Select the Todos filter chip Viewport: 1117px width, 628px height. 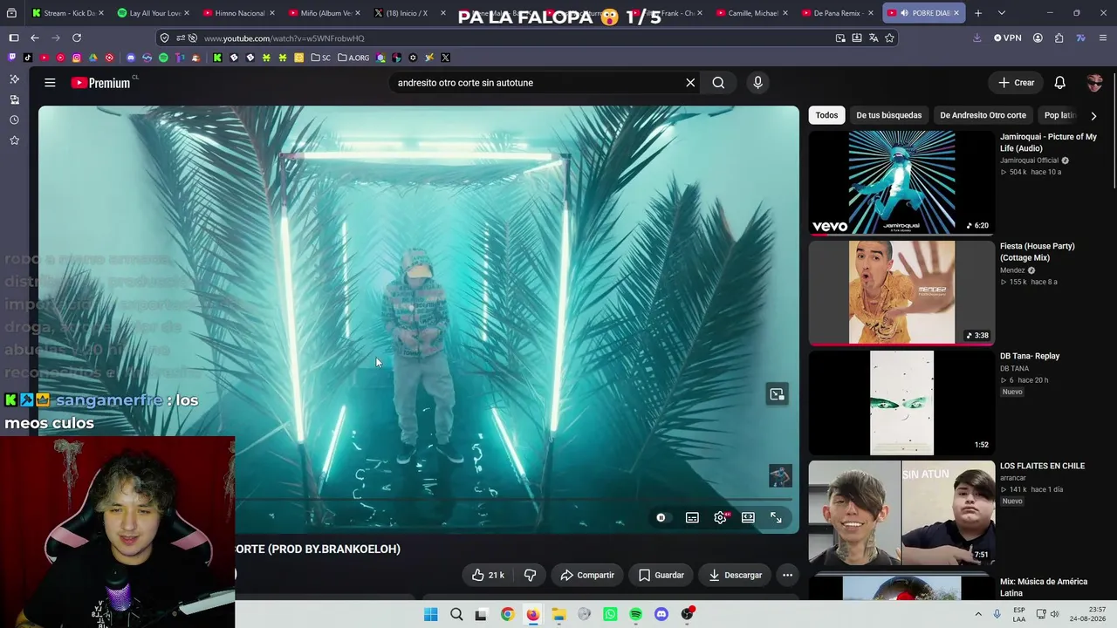(826, 115)
